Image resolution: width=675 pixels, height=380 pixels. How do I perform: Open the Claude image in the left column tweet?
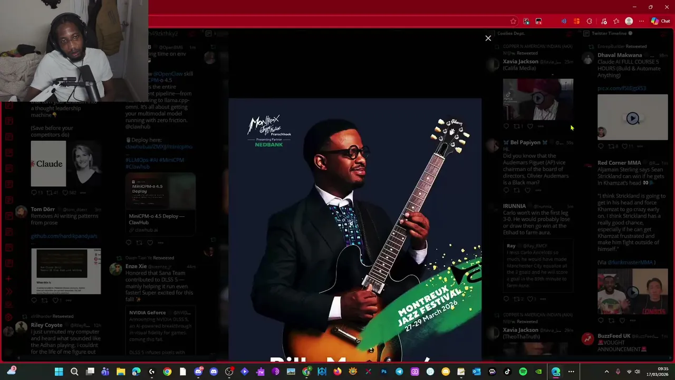49,164
